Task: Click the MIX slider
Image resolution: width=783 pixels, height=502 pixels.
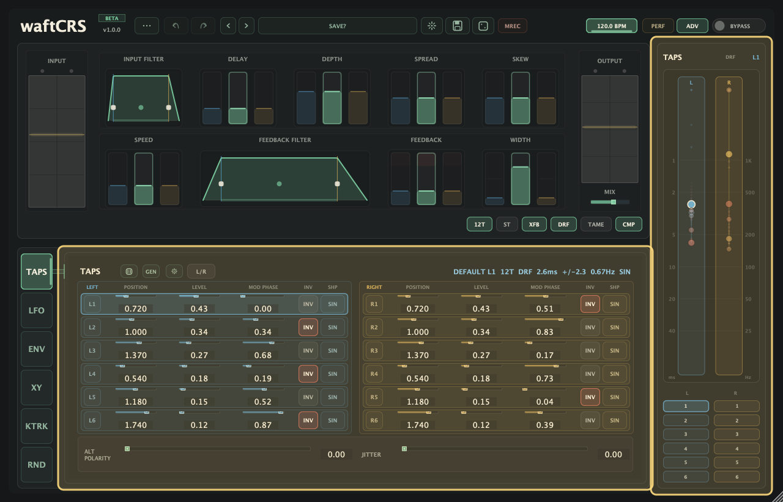Action: (610, 202)
